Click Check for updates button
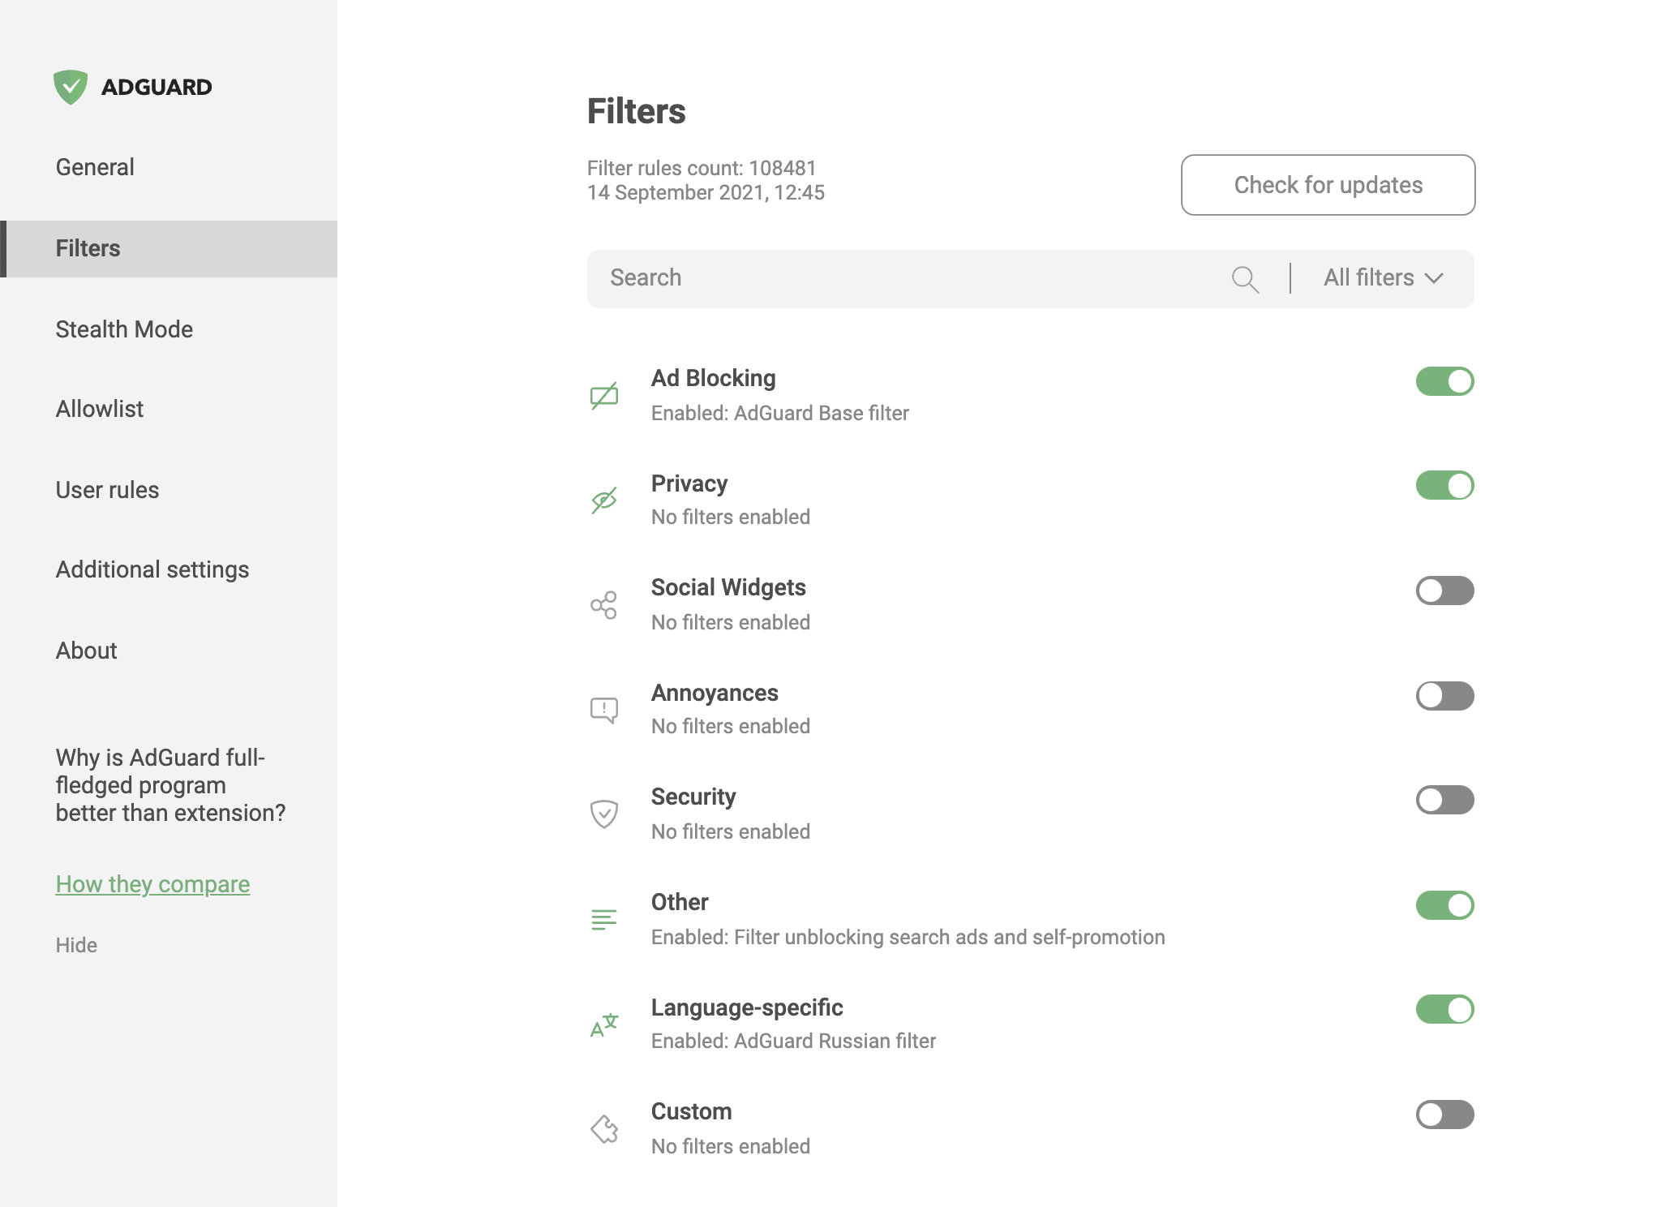The image size is (1661, 1207). [1328, 184]
